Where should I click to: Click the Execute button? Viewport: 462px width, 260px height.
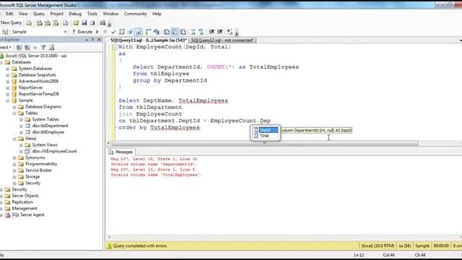pyautogui.click(x=82, y=32)
